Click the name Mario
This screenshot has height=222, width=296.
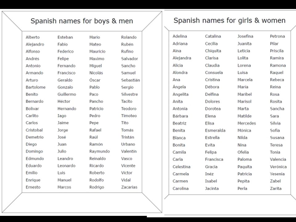coord(95,37)
